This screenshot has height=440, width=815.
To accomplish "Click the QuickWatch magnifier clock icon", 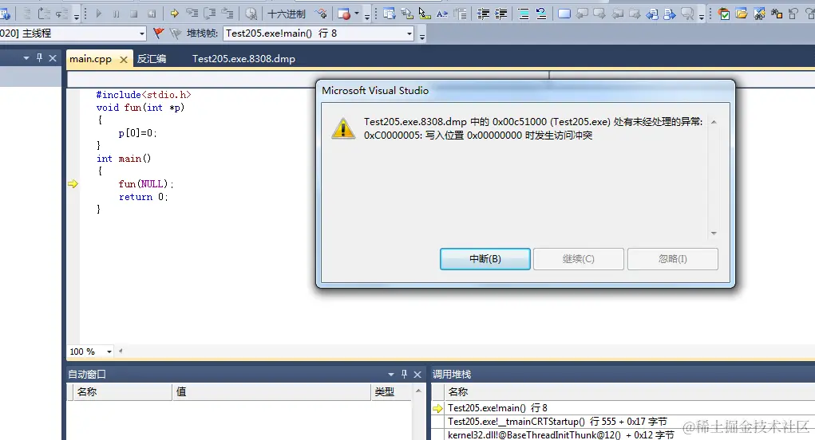I will pyautogui.click(x=251, y=14).
